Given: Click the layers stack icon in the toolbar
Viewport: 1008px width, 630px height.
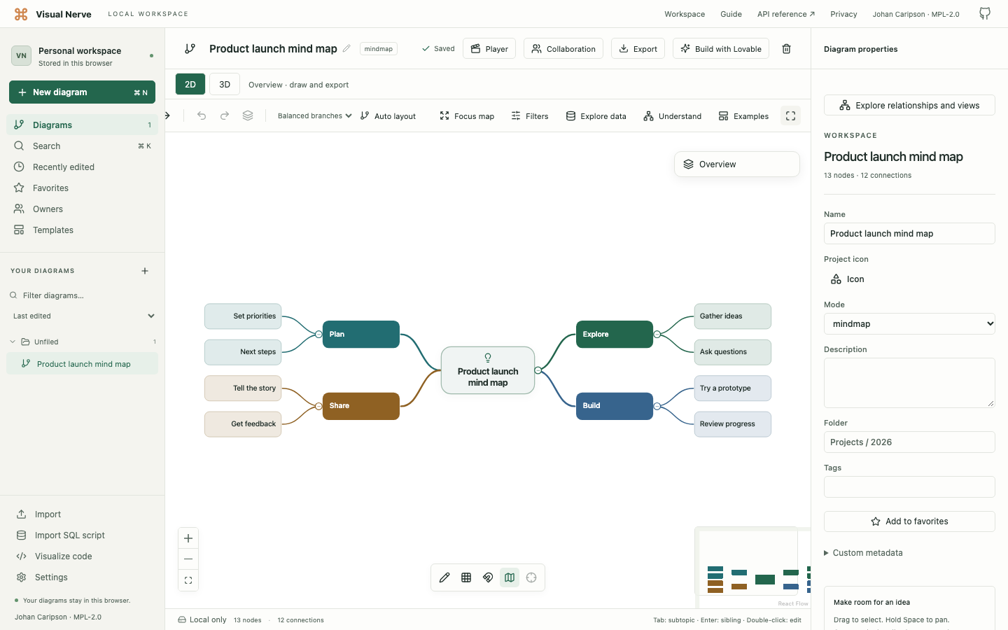Looking at the screenshot, I should click(248, 115).
